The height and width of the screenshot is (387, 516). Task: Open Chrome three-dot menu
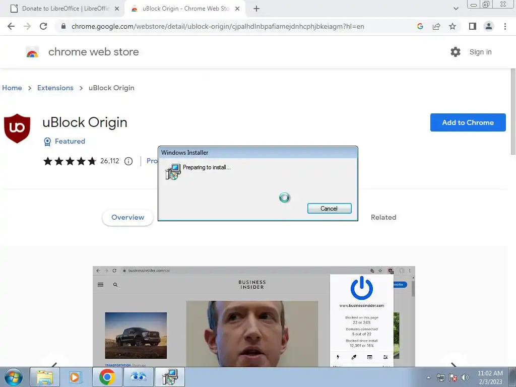click(505, 26)
